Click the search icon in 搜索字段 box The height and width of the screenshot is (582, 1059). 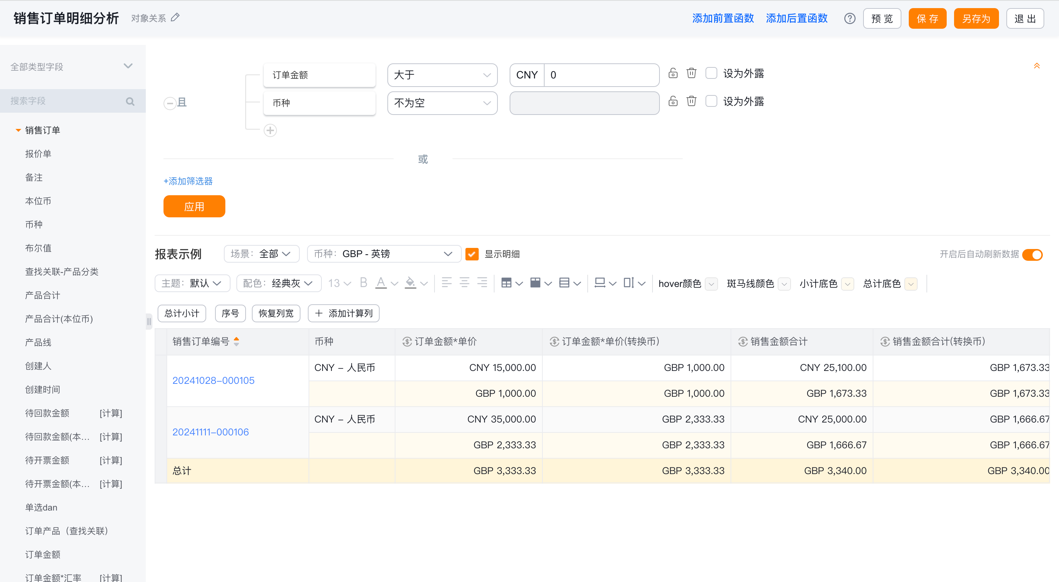(x=130, y=101)
